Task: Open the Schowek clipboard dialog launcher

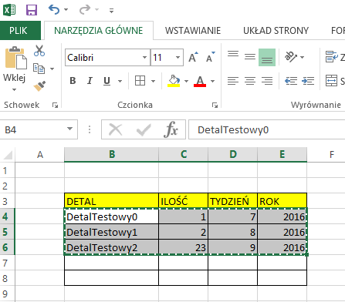Action: (55, 105)
